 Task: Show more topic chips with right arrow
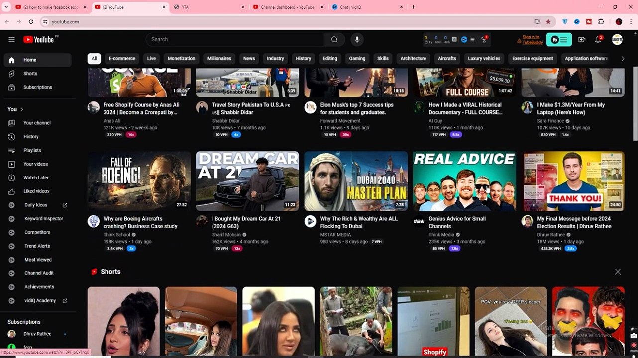(623, 59)
